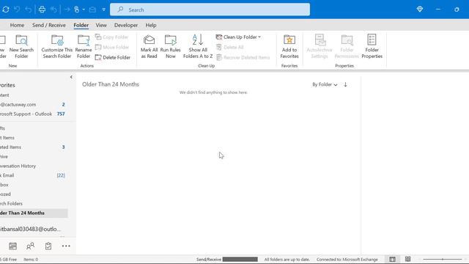Image resolution: width=469 pixels, height=264 pixels.
Task: Open the Customize Quick Access Toolbar dropdown
Action: [103, 10]
